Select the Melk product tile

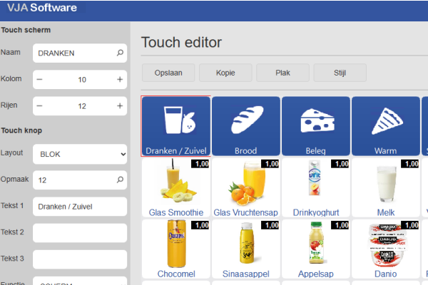pos(385,187)
